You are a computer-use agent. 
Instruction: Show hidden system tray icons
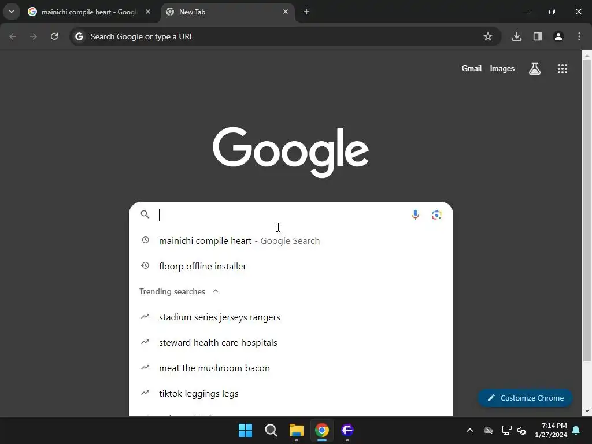tap(470, 430)
